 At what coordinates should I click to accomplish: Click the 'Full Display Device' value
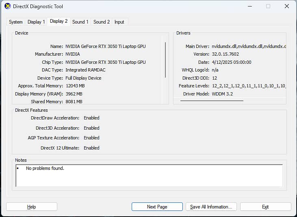click(x=83, y=78)
